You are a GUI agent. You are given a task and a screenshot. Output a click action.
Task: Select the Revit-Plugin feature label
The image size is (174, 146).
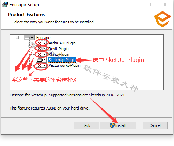(x=59, y=49)
